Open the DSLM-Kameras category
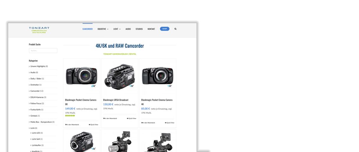The height and width of the screenshot is (152, 359). pyautogui.click(x=38, y=97)
